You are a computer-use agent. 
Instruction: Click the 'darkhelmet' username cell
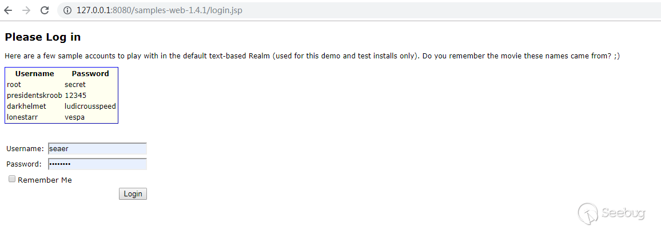(x=26, y=106)
